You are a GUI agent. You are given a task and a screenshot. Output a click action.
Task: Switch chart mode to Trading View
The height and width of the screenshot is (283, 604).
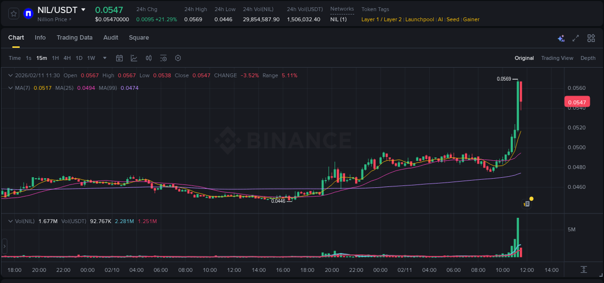(557, 58)
